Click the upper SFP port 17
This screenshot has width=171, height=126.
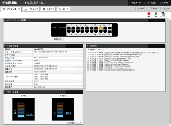110,28
